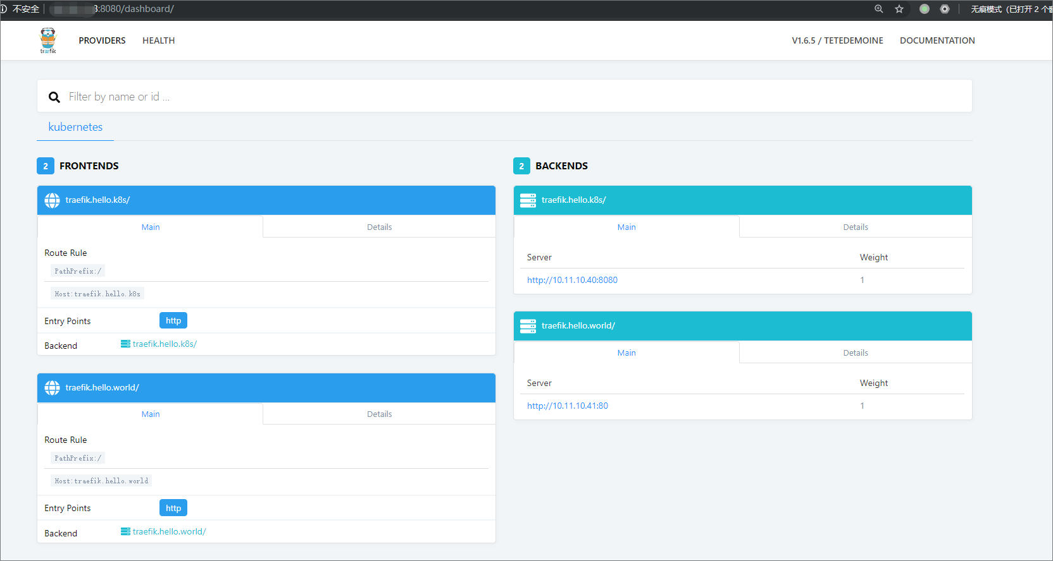The height and width of the screenshot is (561, 1053).
Task: Open the HEALTH page
Action: coord(158,40)
